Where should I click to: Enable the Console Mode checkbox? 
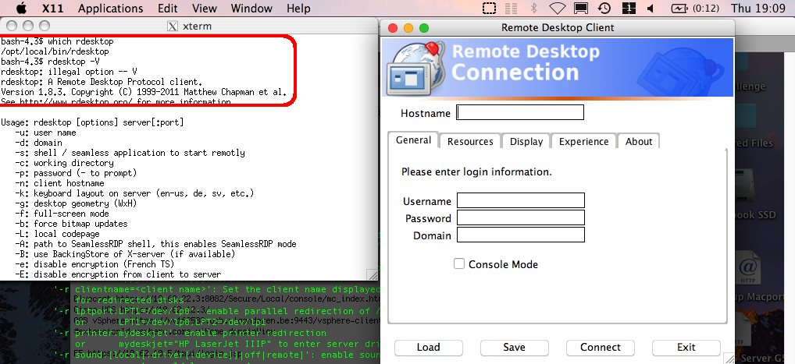(459, 263)
